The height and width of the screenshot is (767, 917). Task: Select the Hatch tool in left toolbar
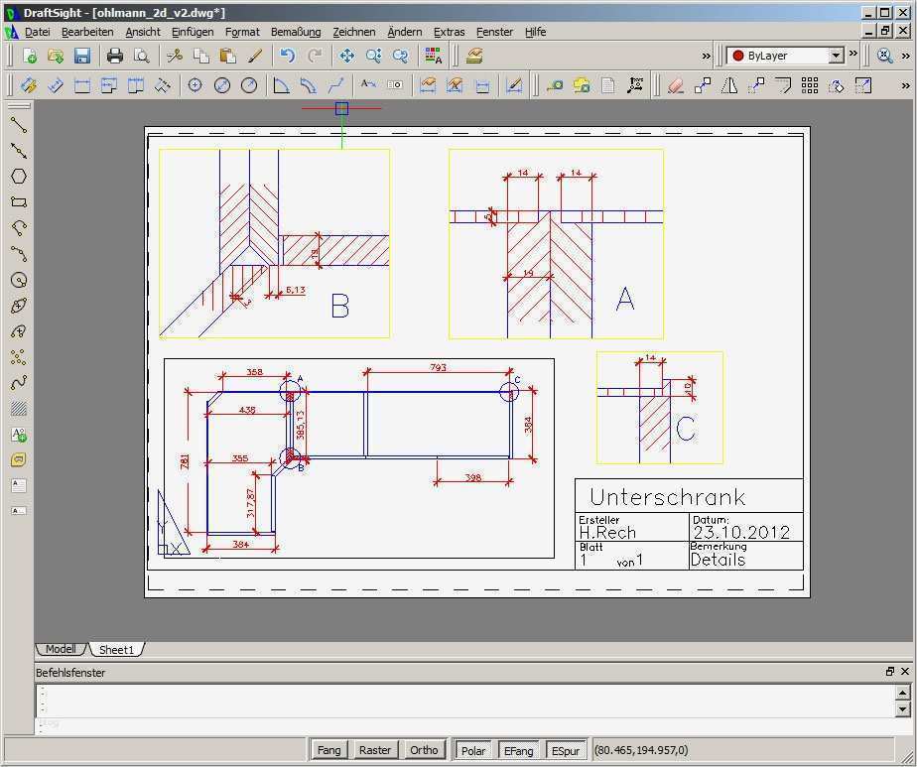[19, 409]
